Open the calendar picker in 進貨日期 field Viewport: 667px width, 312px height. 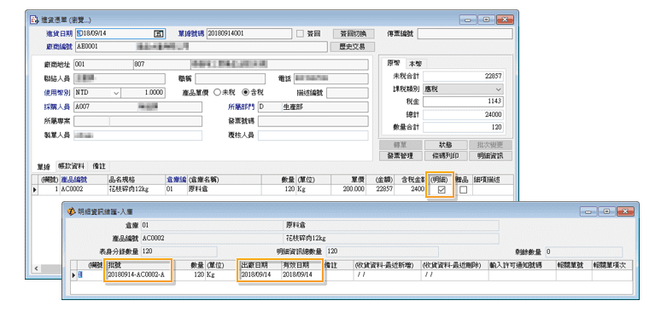point(159,34)
